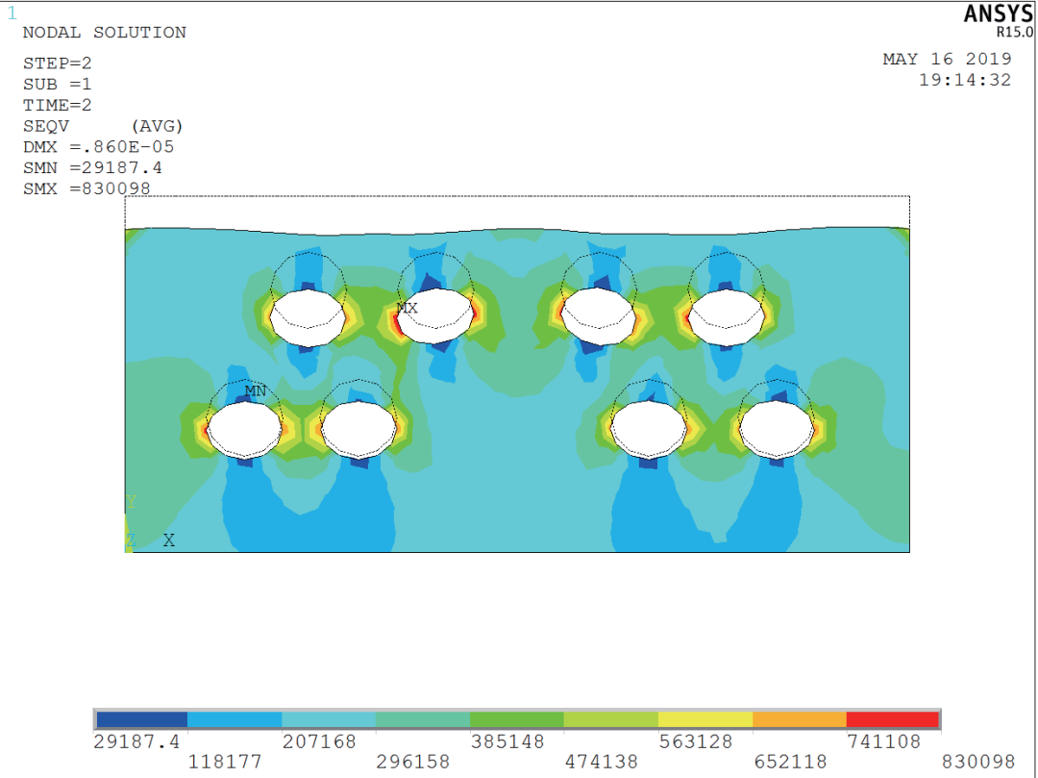Click the legend maximum value 830098
The width and height of the screenshot is (1038, 778).
point(978,762)
